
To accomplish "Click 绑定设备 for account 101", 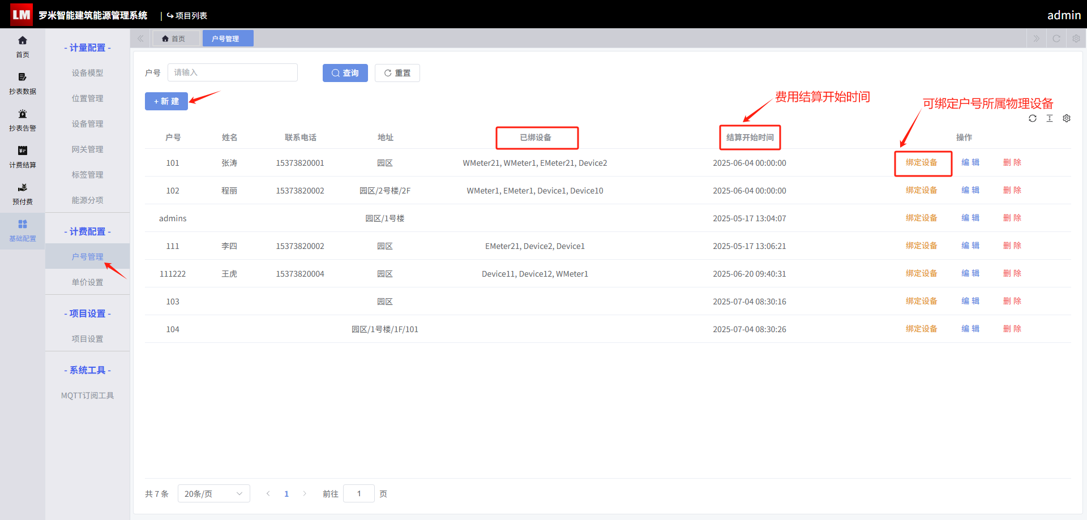I will click(921, 162).
